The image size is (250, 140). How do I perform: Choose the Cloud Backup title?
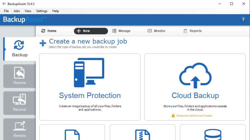pos(195,96)
